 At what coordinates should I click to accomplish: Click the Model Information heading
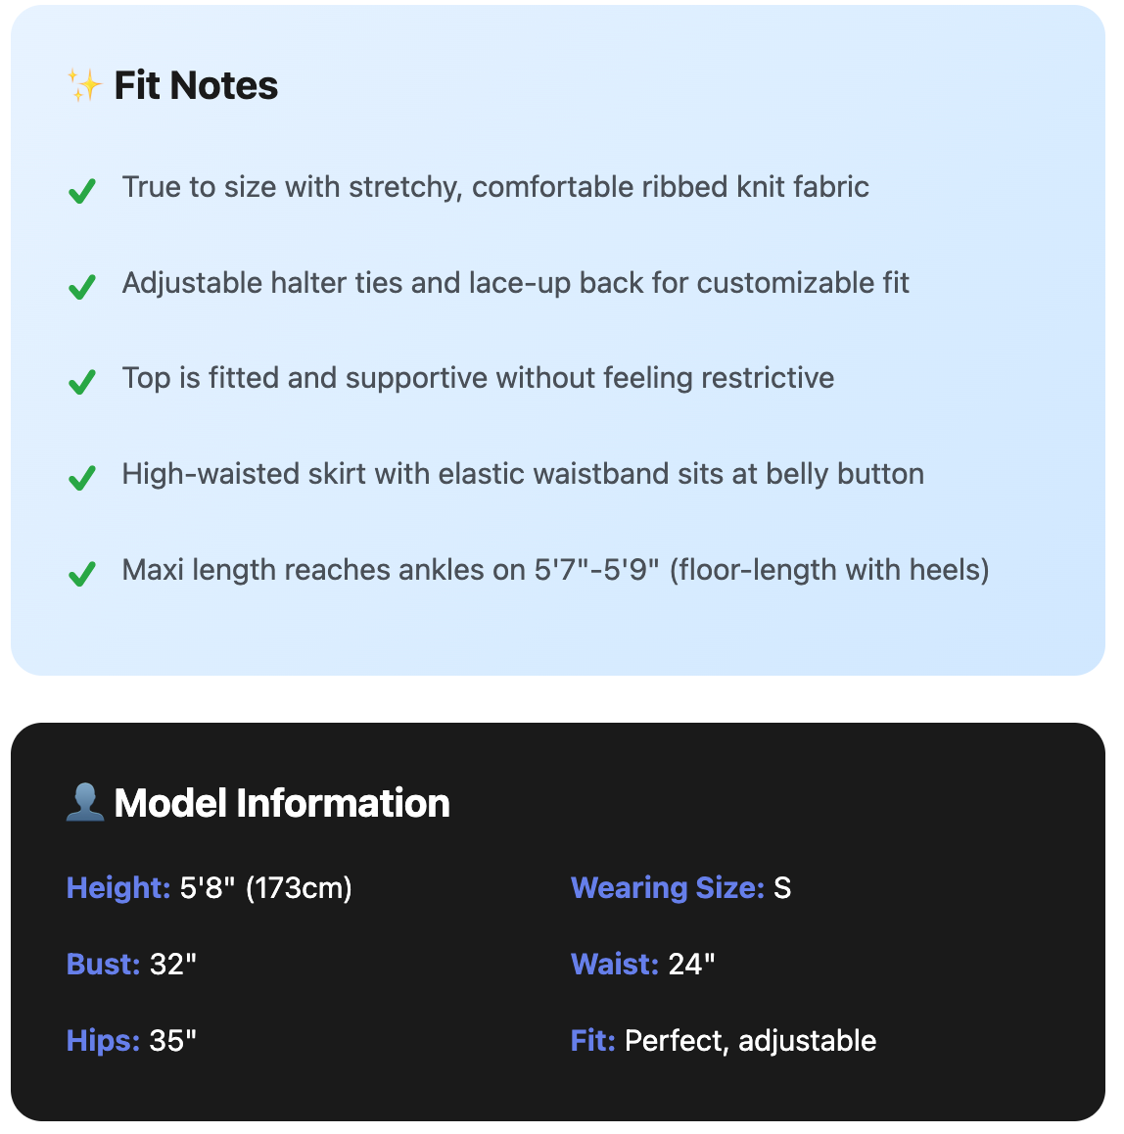coord(282,803)
